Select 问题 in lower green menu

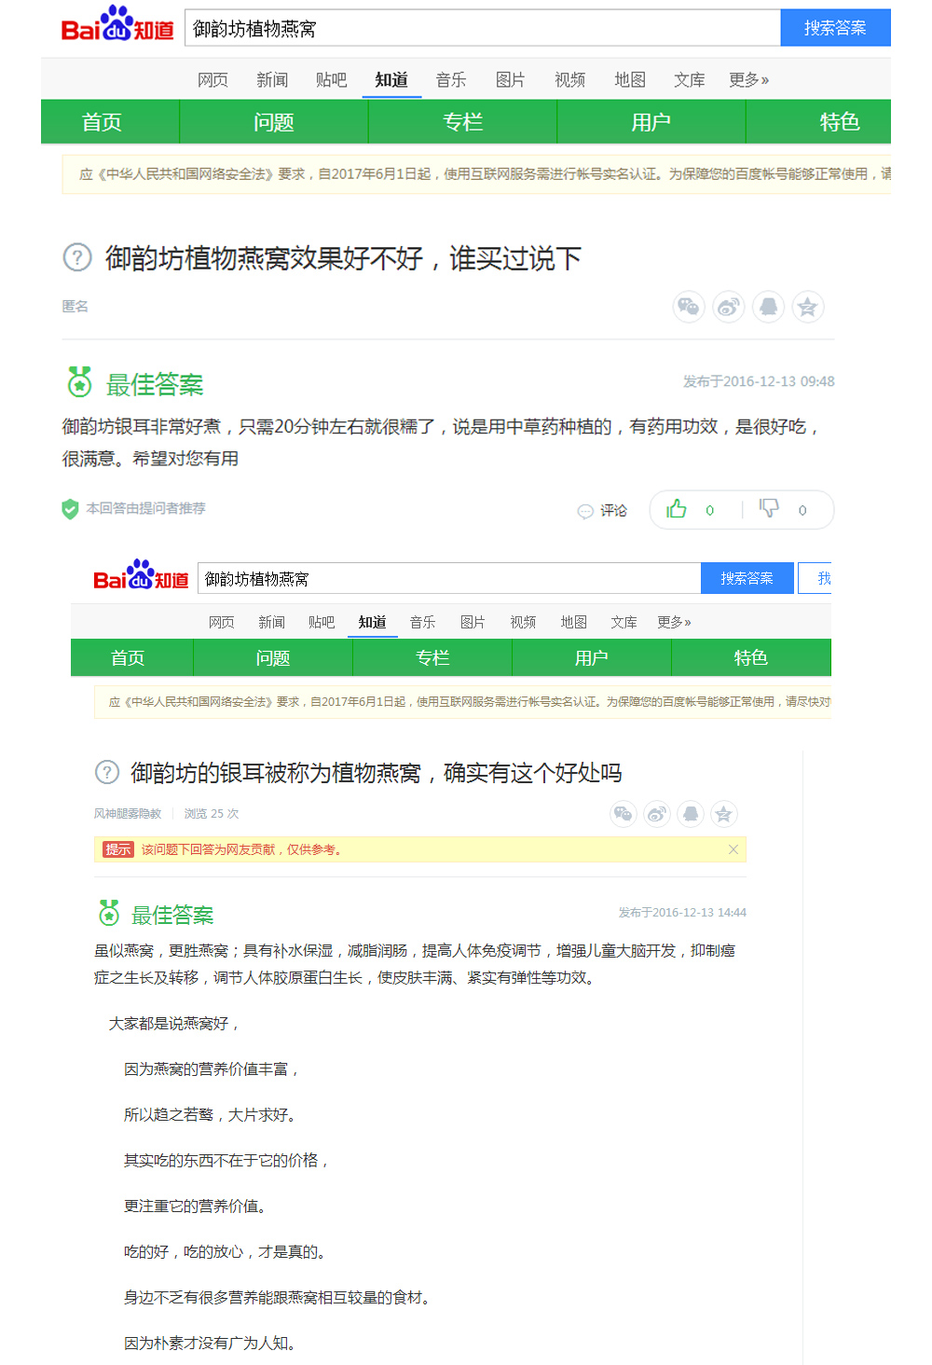point(273,657)
